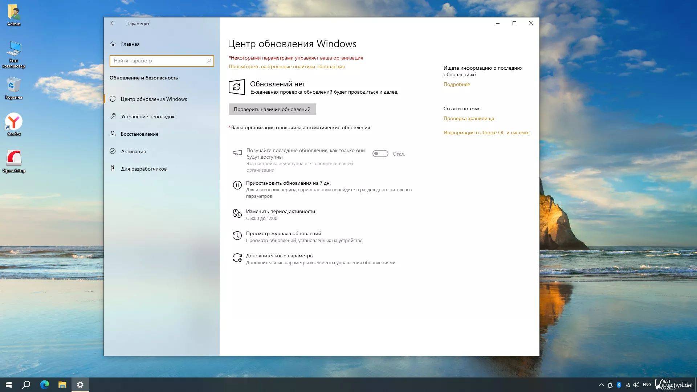Open Устранение неполадок section
This screenshot has width=697, height=392.
pyautogui.click(x=147, y=117)
